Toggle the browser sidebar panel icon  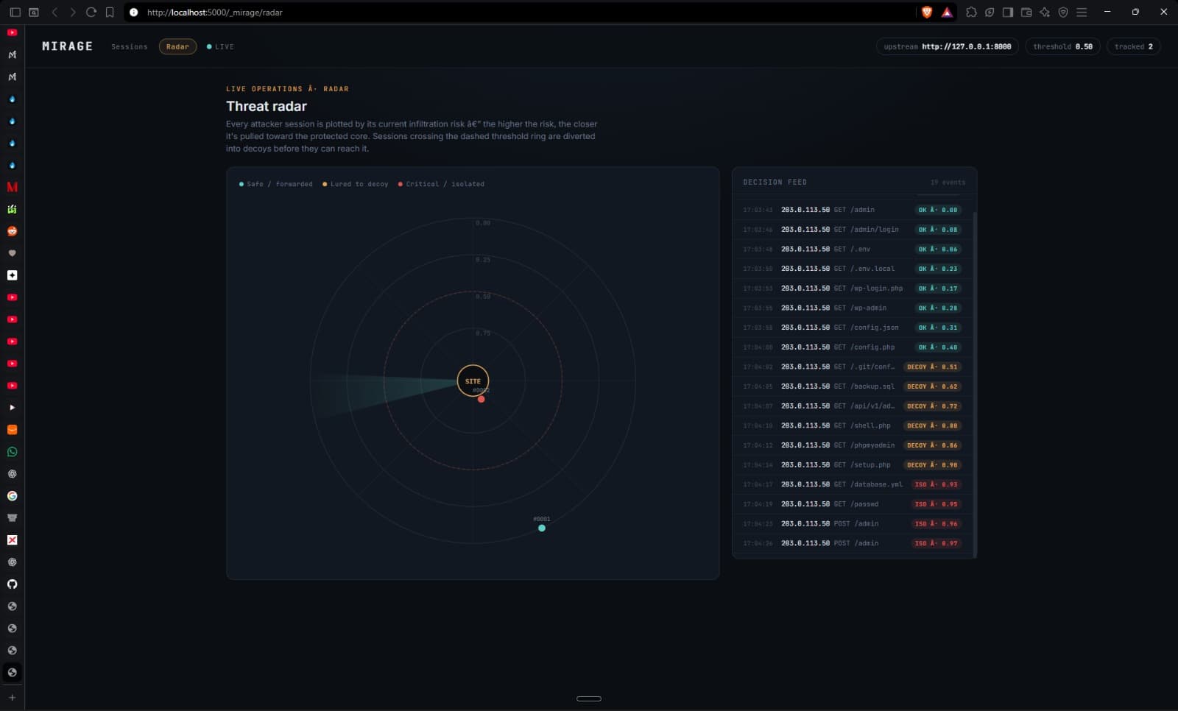pos(15,12)
